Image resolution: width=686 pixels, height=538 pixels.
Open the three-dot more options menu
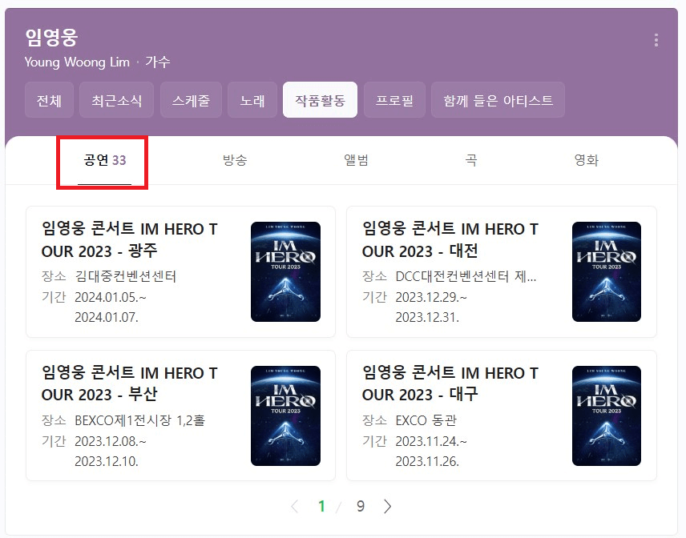656,39
